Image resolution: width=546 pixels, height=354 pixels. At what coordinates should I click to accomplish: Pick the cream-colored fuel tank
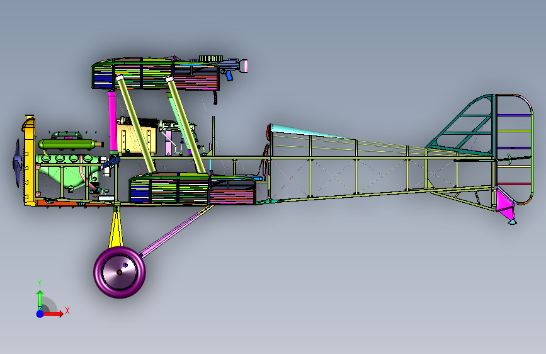(x=136, y=138)
